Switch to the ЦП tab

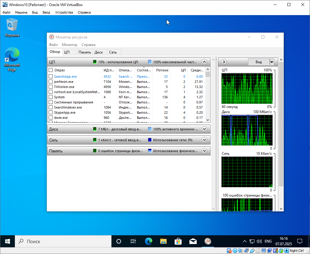pos(69,52)
